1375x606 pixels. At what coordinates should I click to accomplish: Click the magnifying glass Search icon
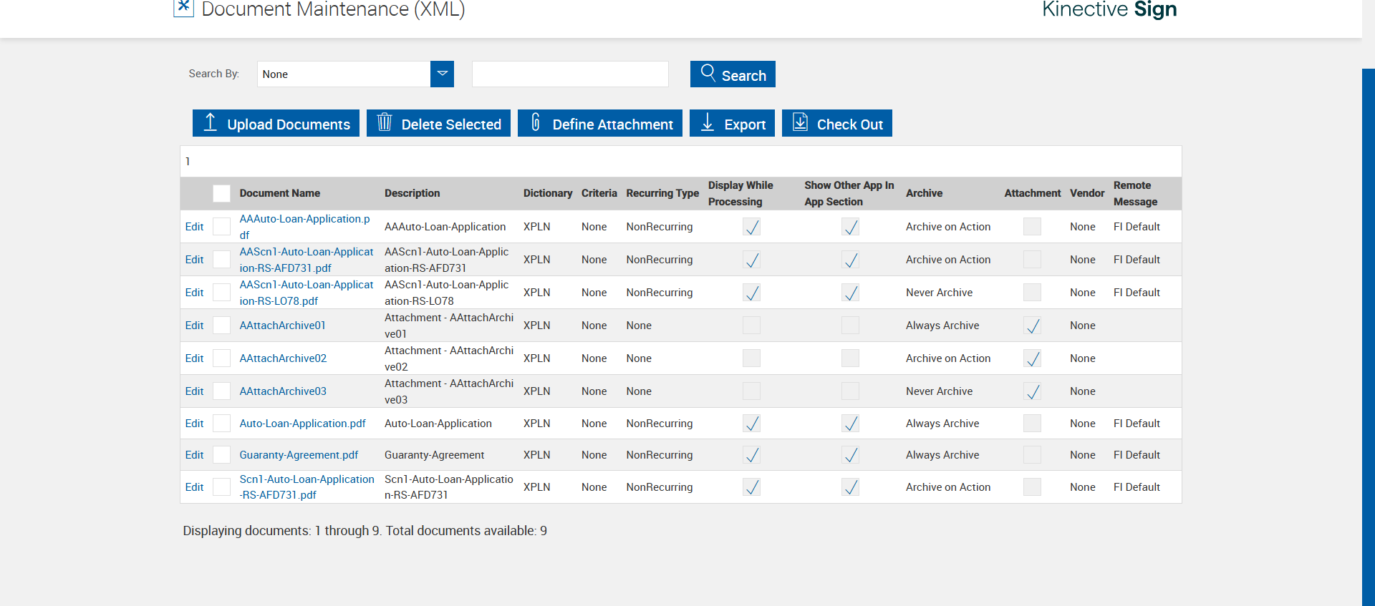pyautogui.click(x=708, y=73)
